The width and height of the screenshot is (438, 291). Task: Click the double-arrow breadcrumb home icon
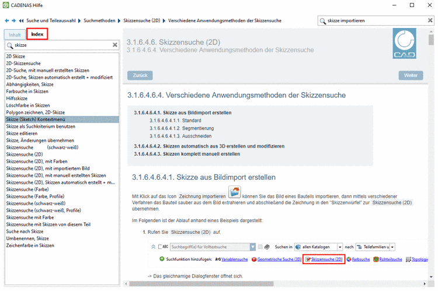coord(21,20)
